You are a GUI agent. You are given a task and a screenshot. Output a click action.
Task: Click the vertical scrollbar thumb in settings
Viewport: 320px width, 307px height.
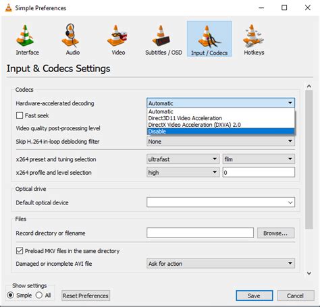point(309,160)
